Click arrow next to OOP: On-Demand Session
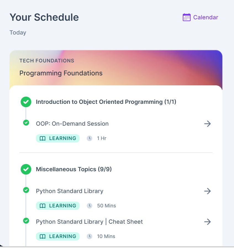Screen dimensions: 234x248 point(207,124)
